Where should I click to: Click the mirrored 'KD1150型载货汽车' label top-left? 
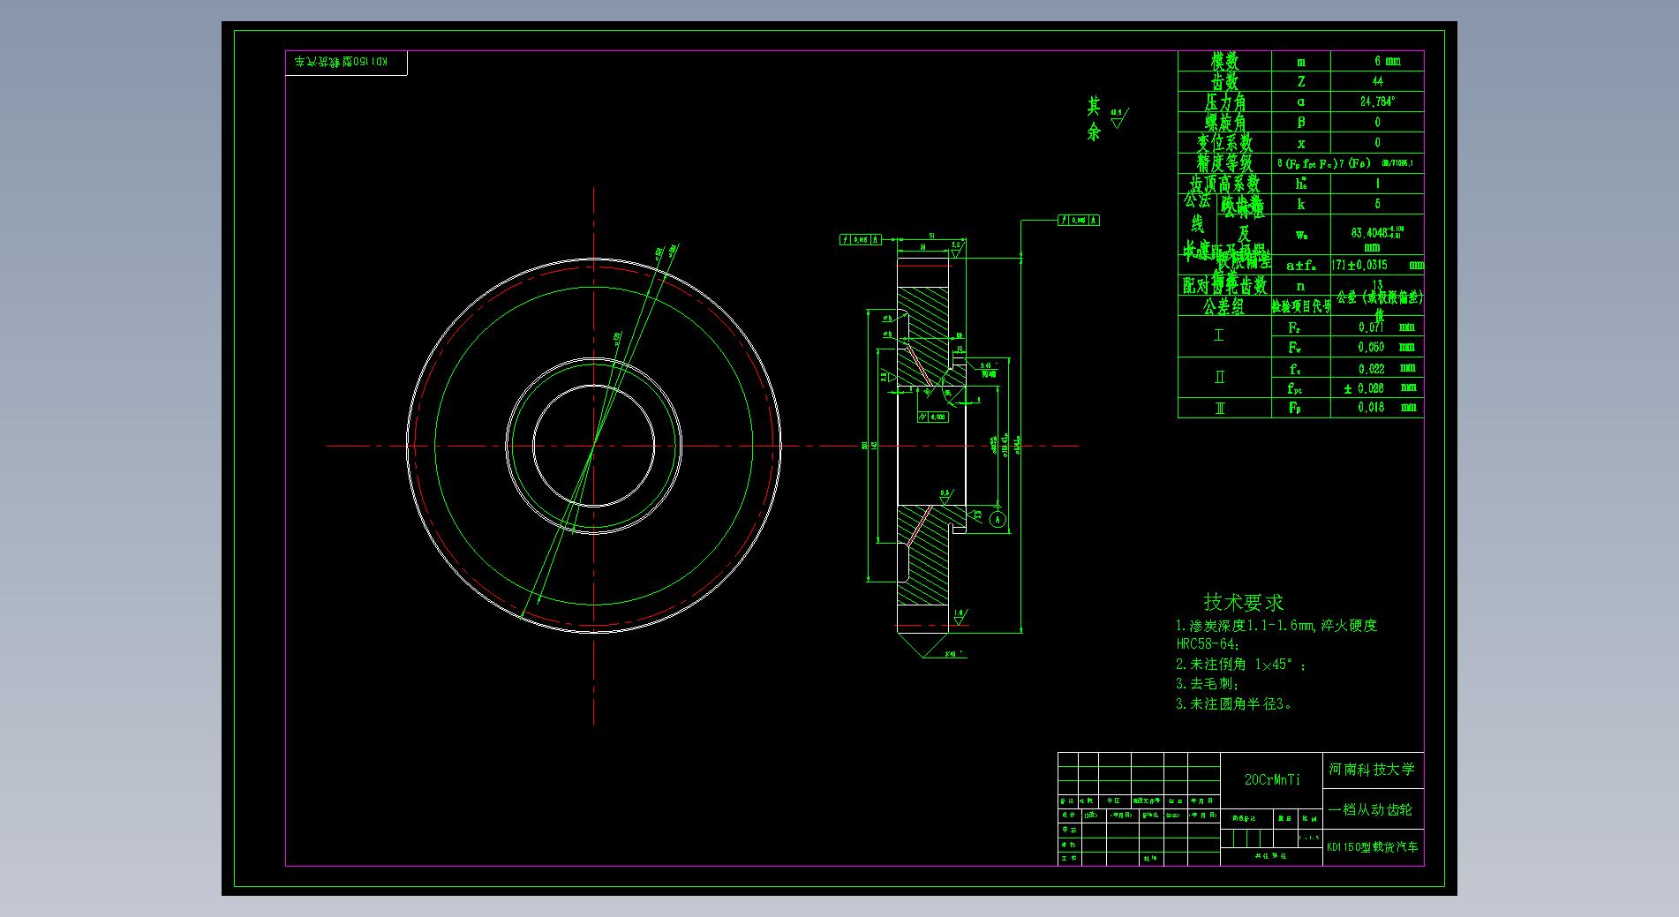click(341, 63)
